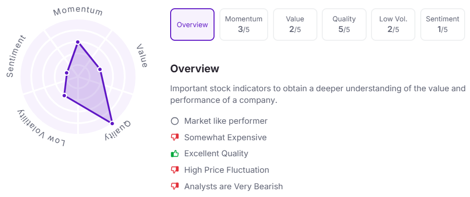Click the Value data point on radar chart

tap(100, 69)
